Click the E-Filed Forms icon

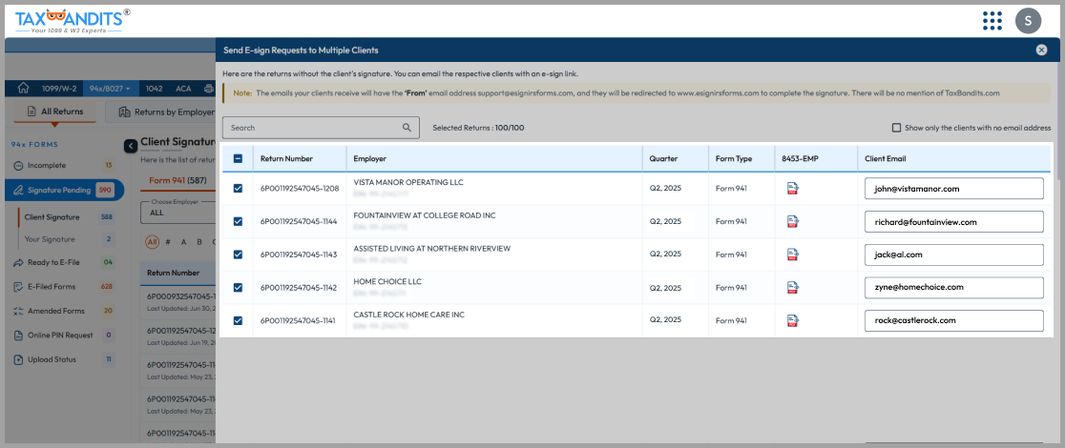[18, 287]
